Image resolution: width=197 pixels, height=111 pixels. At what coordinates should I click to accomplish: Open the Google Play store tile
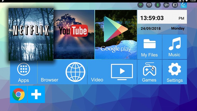[116, 34]
